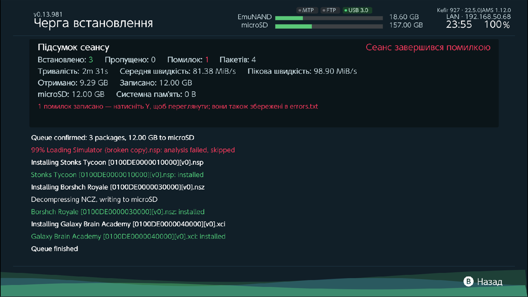Image resolution: width=528 pixels, height=297 pixels.
Task: Click the Черга встановлення title
Action: [93, 23]
